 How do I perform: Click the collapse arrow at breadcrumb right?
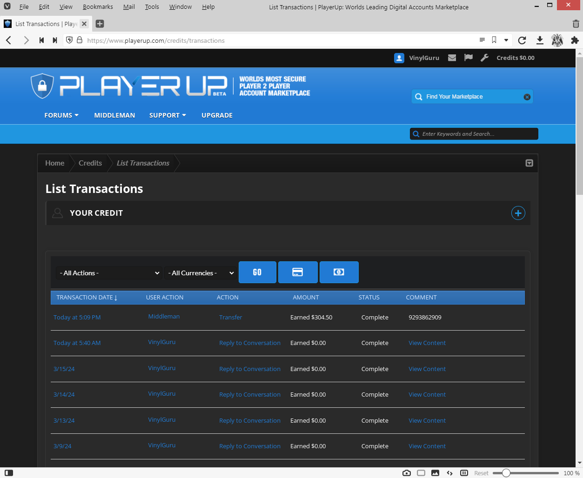529,163
